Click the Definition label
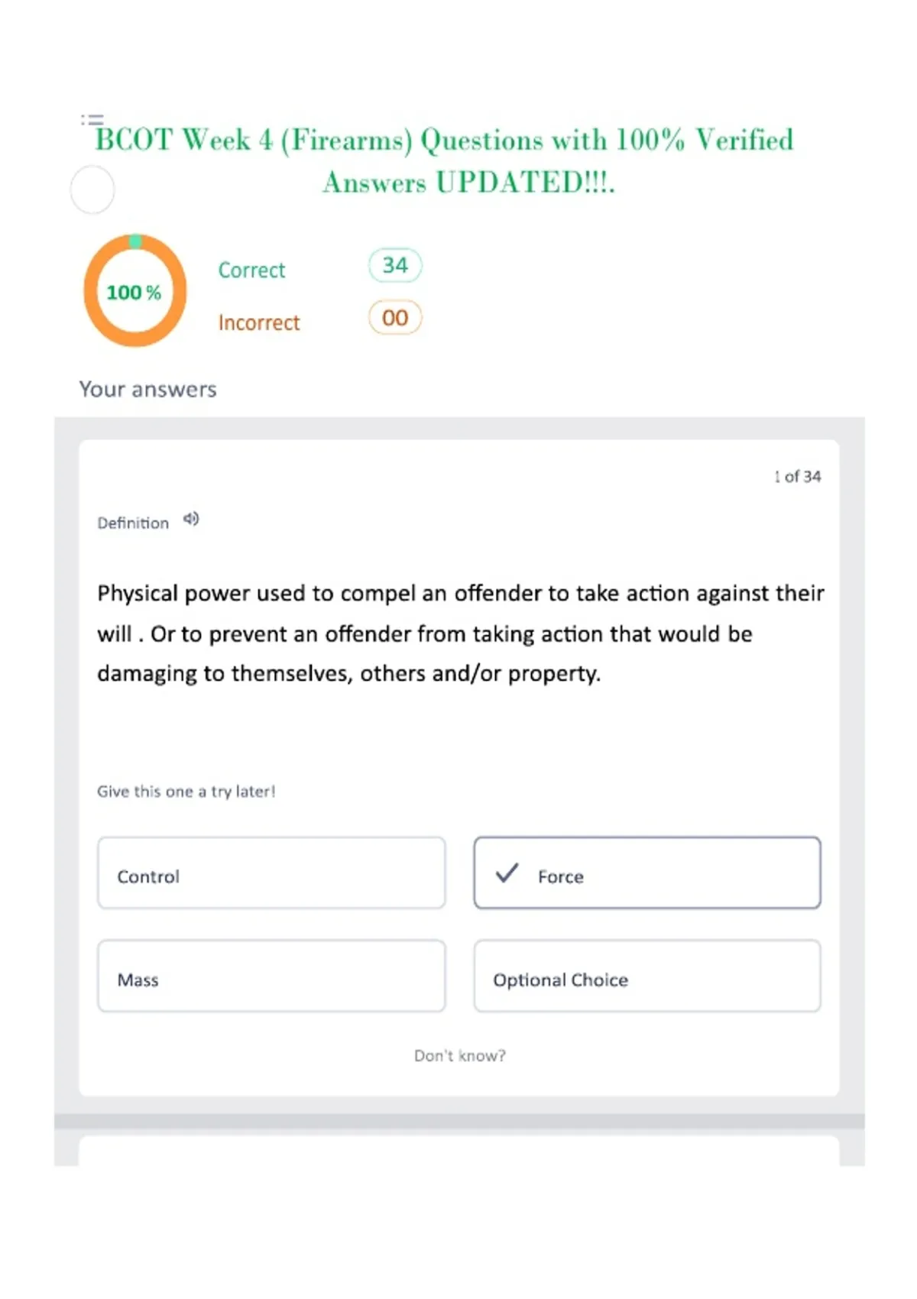 click(x=133, y=523)
